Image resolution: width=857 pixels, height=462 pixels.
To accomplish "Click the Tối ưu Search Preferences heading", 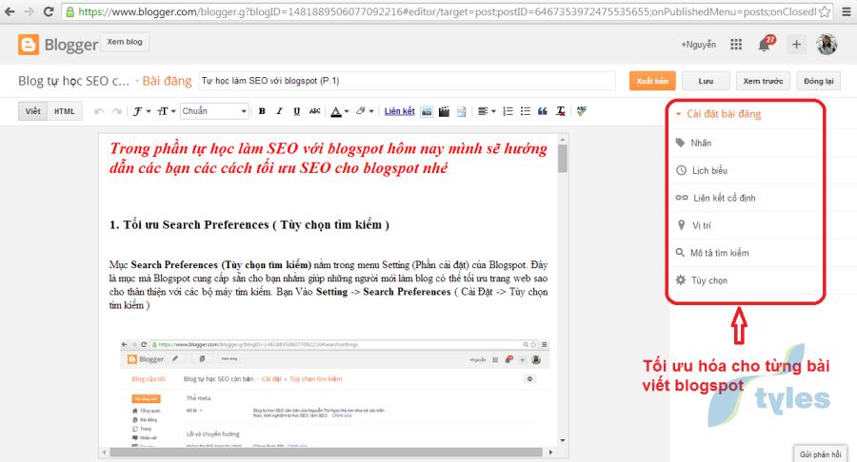I will pyautogui.click(x=249, y=224).
